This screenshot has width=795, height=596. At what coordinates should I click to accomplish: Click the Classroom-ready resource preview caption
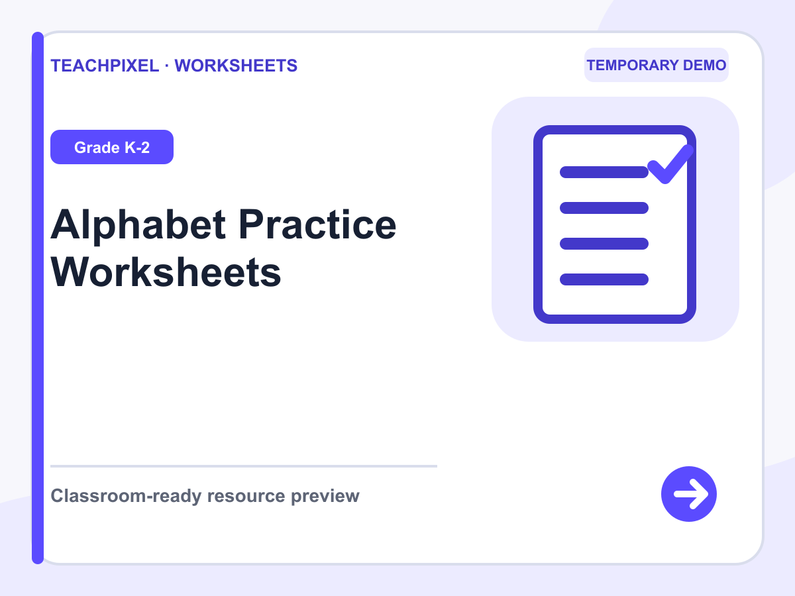[205, 496]
